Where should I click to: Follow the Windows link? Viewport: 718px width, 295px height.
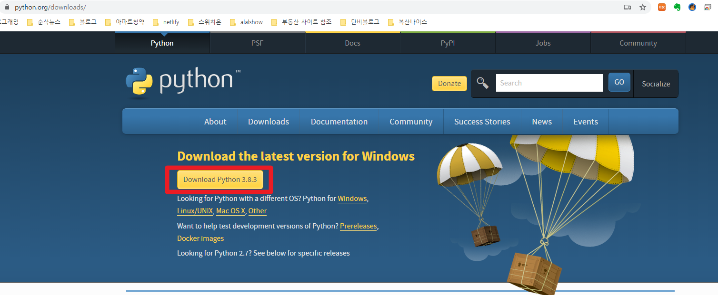352,199
